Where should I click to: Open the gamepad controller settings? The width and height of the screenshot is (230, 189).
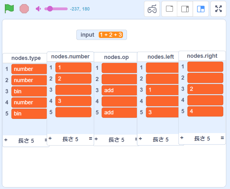click(152, 9)
